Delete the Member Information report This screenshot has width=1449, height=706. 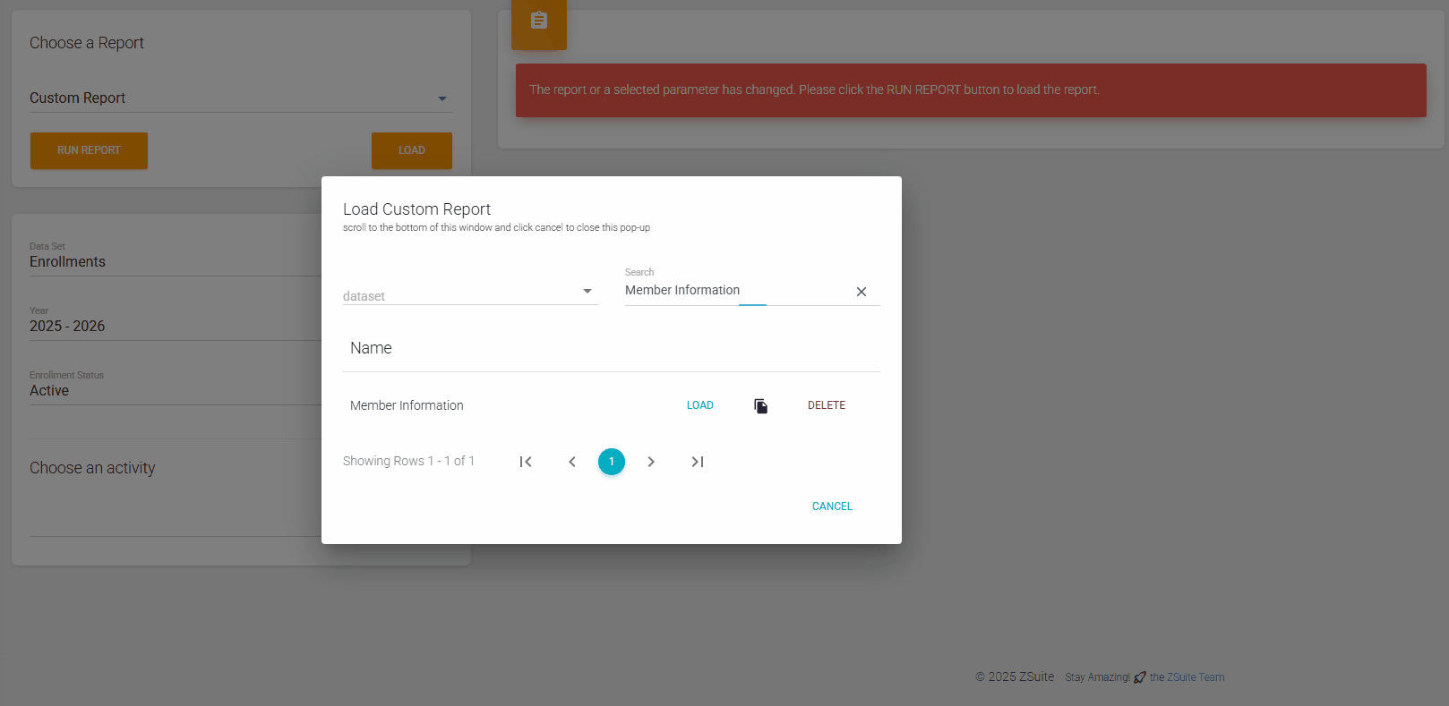(x=826, y=405)
